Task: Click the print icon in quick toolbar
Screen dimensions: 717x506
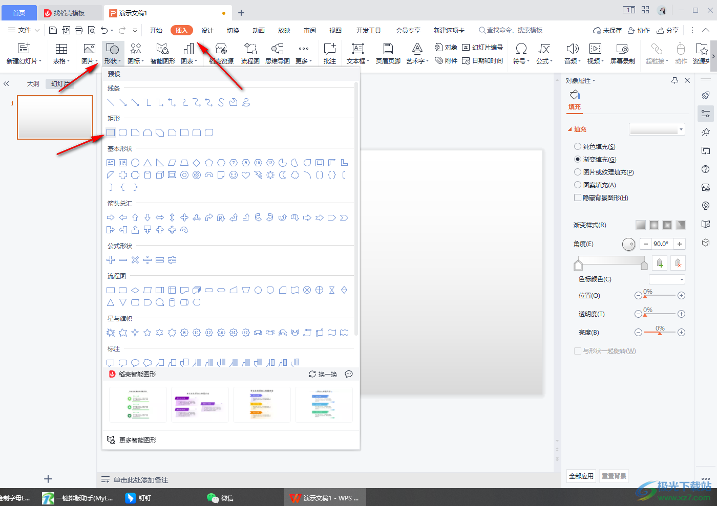Action: (78, 30)
